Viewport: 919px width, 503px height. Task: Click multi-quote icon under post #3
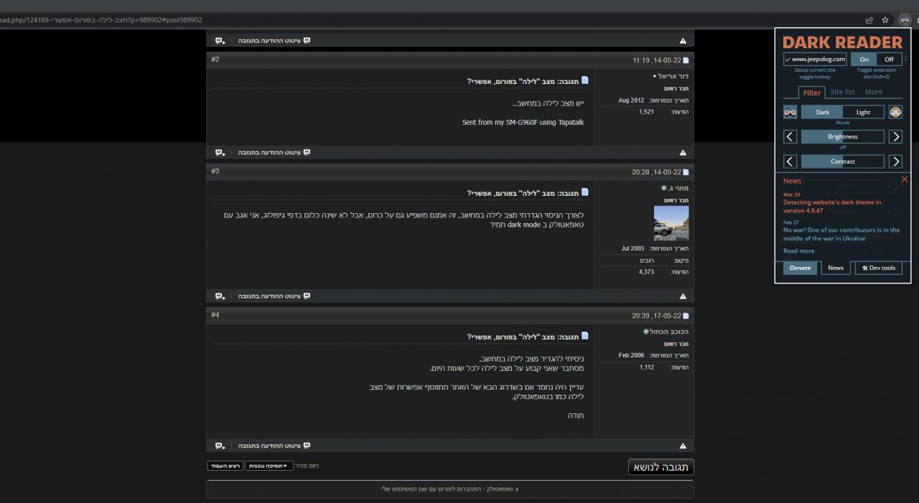coord(220,296)
